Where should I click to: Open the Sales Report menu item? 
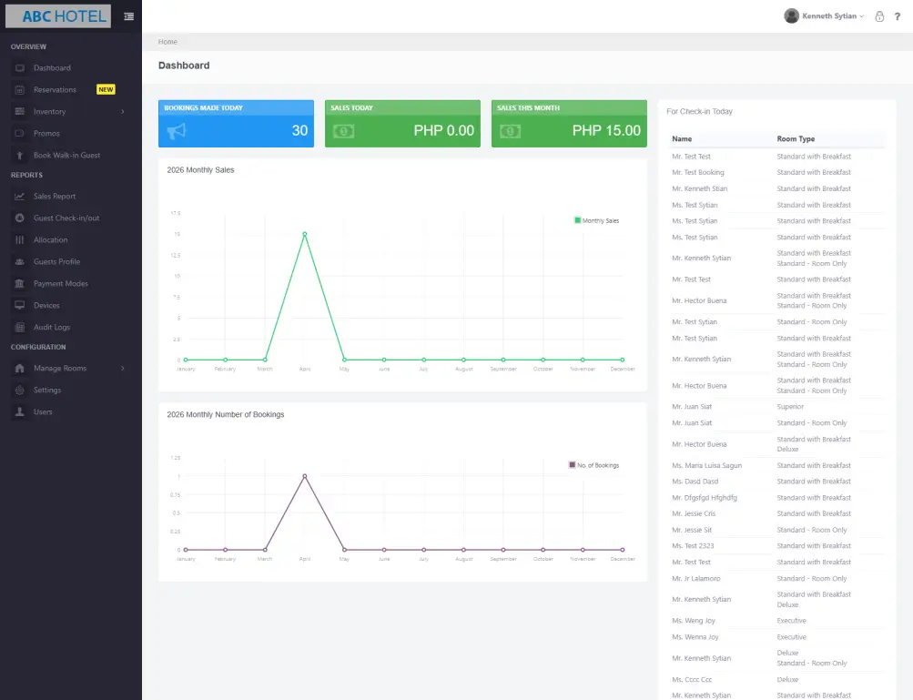(55, 197)
